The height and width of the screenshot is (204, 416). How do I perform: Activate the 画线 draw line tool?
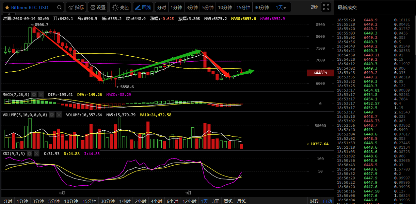143,7
